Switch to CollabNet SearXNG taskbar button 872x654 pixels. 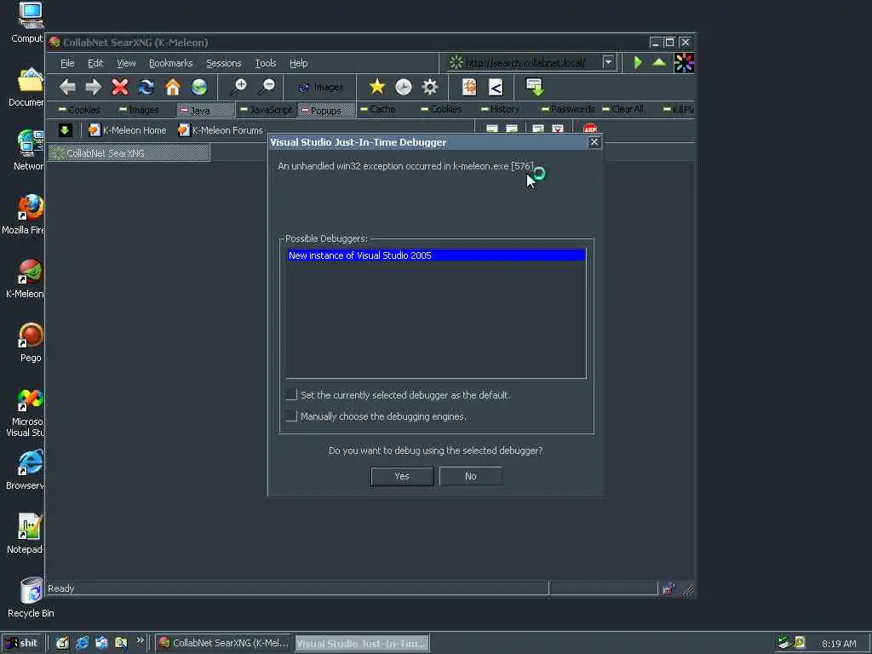(223, 643)
